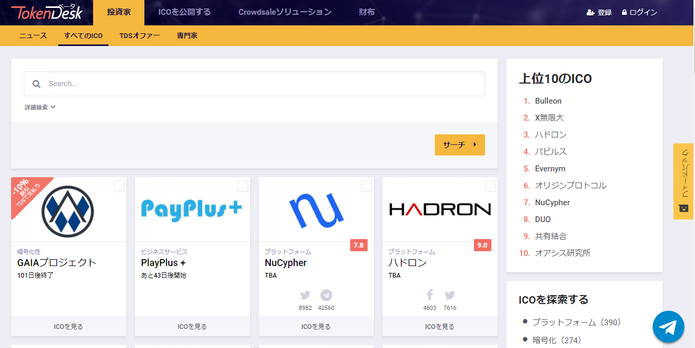Open the floating Telegram chat button
The width and height of the screenshot is (695, 348).
pos(668,327)
